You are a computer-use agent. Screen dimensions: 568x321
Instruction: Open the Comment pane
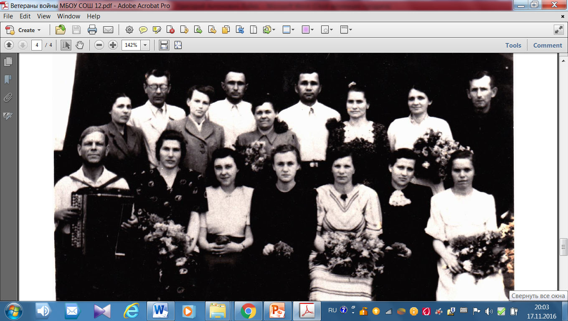coord(548,45)
